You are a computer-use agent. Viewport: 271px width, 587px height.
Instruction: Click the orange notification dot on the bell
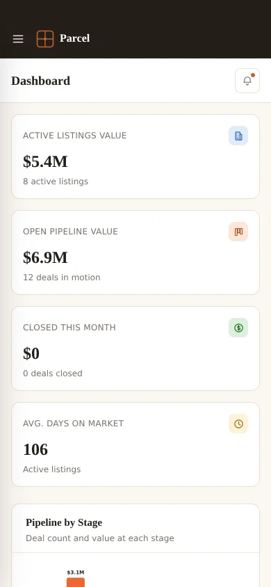[x=253, y=75]
